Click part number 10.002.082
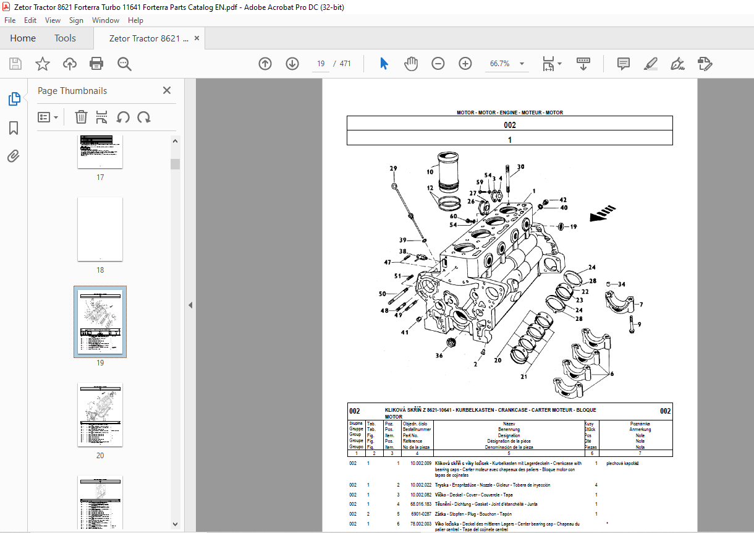The image size is (754, 533). [421, 495]
